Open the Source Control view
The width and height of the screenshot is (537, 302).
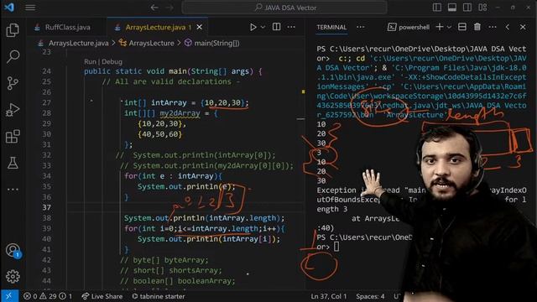tap(13, 83)
